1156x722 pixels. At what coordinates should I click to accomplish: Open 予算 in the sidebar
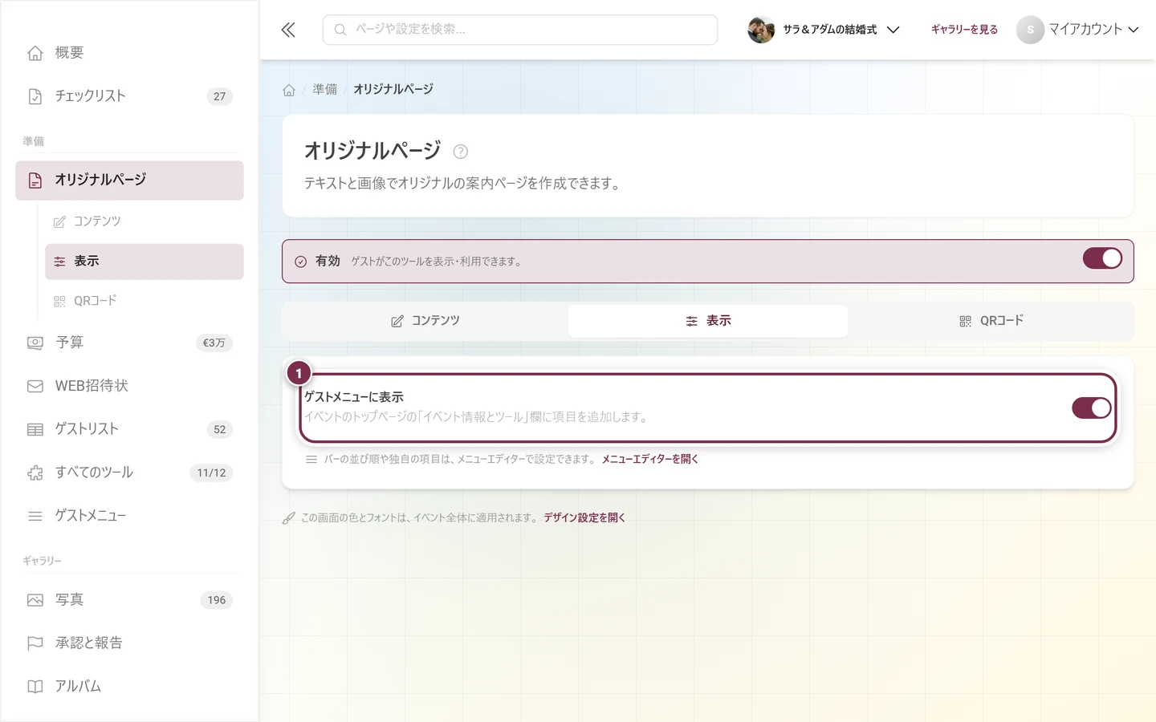point(129,343)
